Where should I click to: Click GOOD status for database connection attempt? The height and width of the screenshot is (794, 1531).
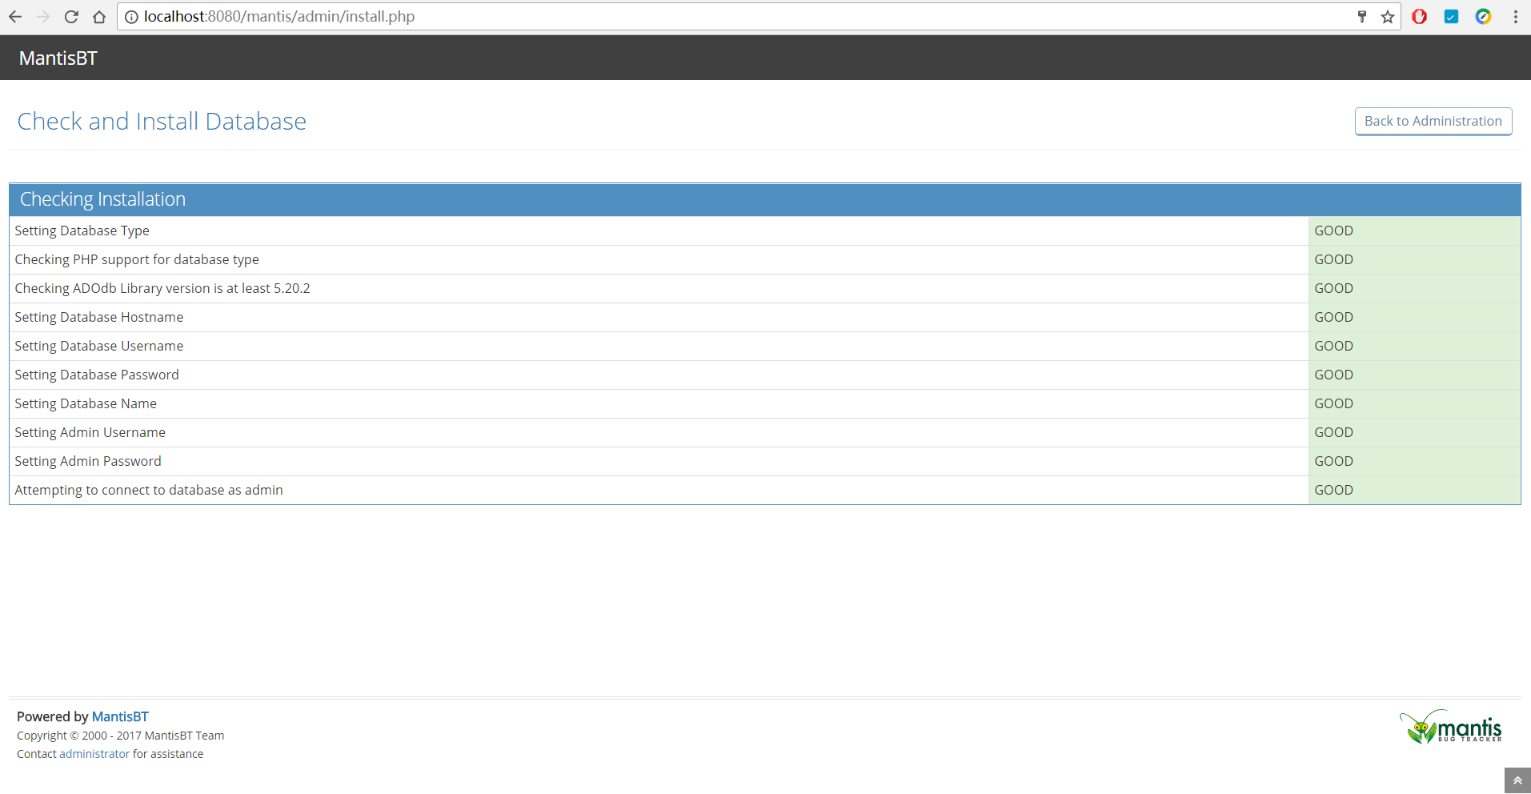coord(1334,490)
